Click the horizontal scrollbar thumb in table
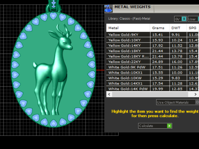 [x=150, y=94]
